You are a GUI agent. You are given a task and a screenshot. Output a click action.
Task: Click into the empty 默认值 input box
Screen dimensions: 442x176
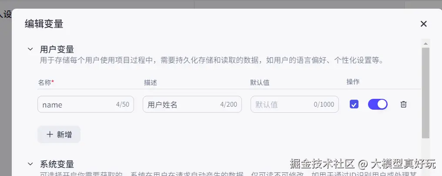pos(295,104)
